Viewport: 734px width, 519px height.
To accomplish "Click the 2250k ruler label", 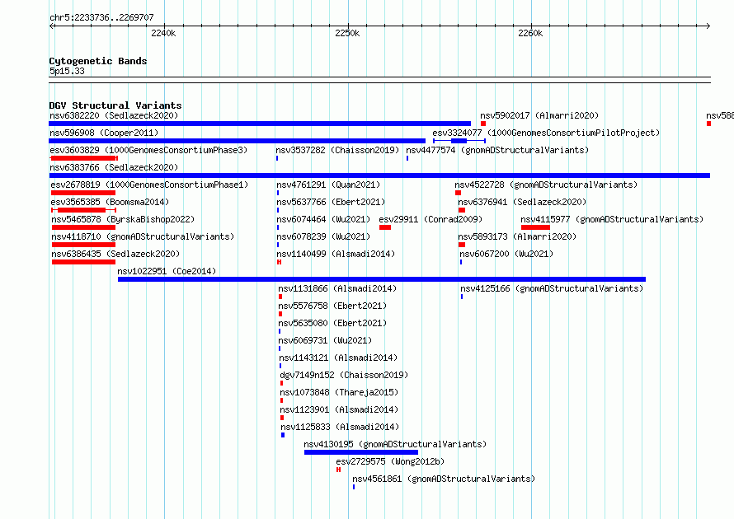I will tap(347, 33).
